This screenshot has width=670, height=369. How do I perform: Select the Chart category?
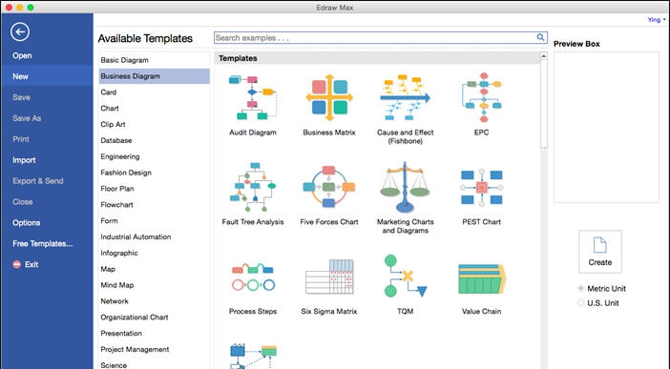click(x=155, y=108)
